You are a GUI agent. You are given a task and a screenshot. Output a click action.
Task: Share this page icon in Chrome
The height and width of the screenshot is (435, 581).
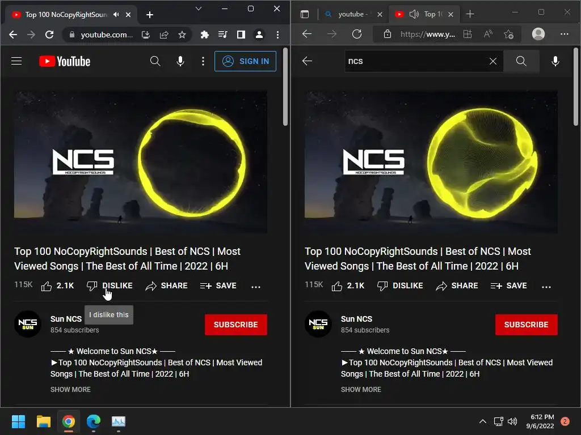(x=164, y=35)
